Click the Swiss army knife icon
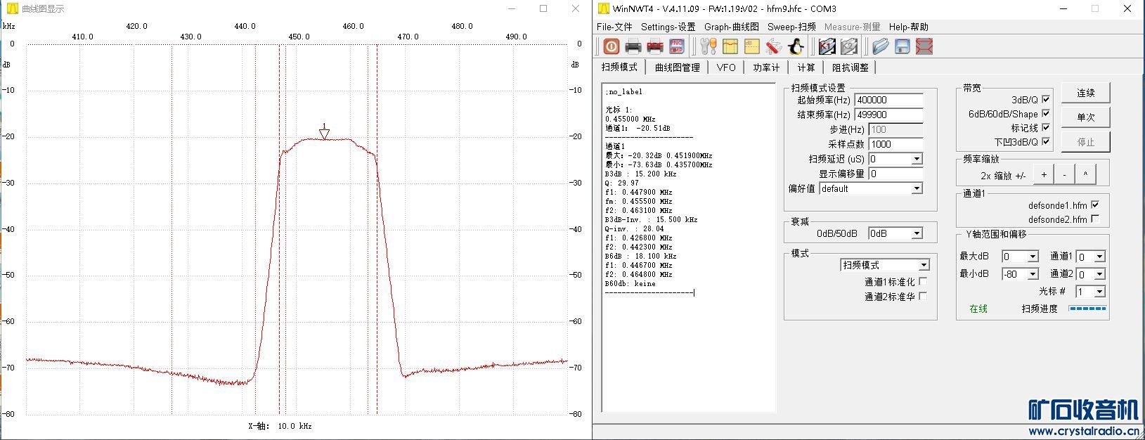Screen dimensions: 1145x440 774,46
